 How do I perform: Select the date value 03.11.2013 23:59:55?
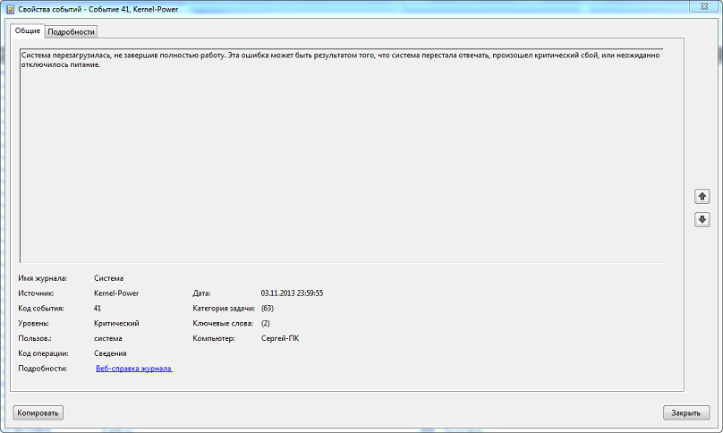[292, 293]
